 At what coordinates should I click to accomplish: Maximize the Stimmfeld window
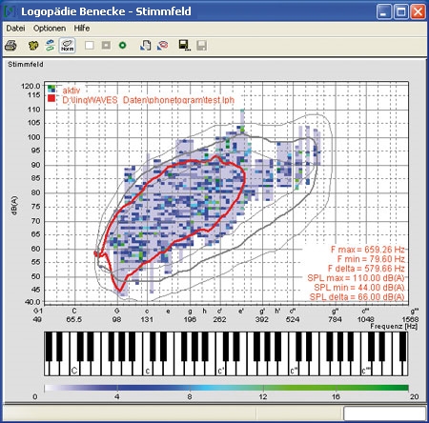tap(400, 12)
